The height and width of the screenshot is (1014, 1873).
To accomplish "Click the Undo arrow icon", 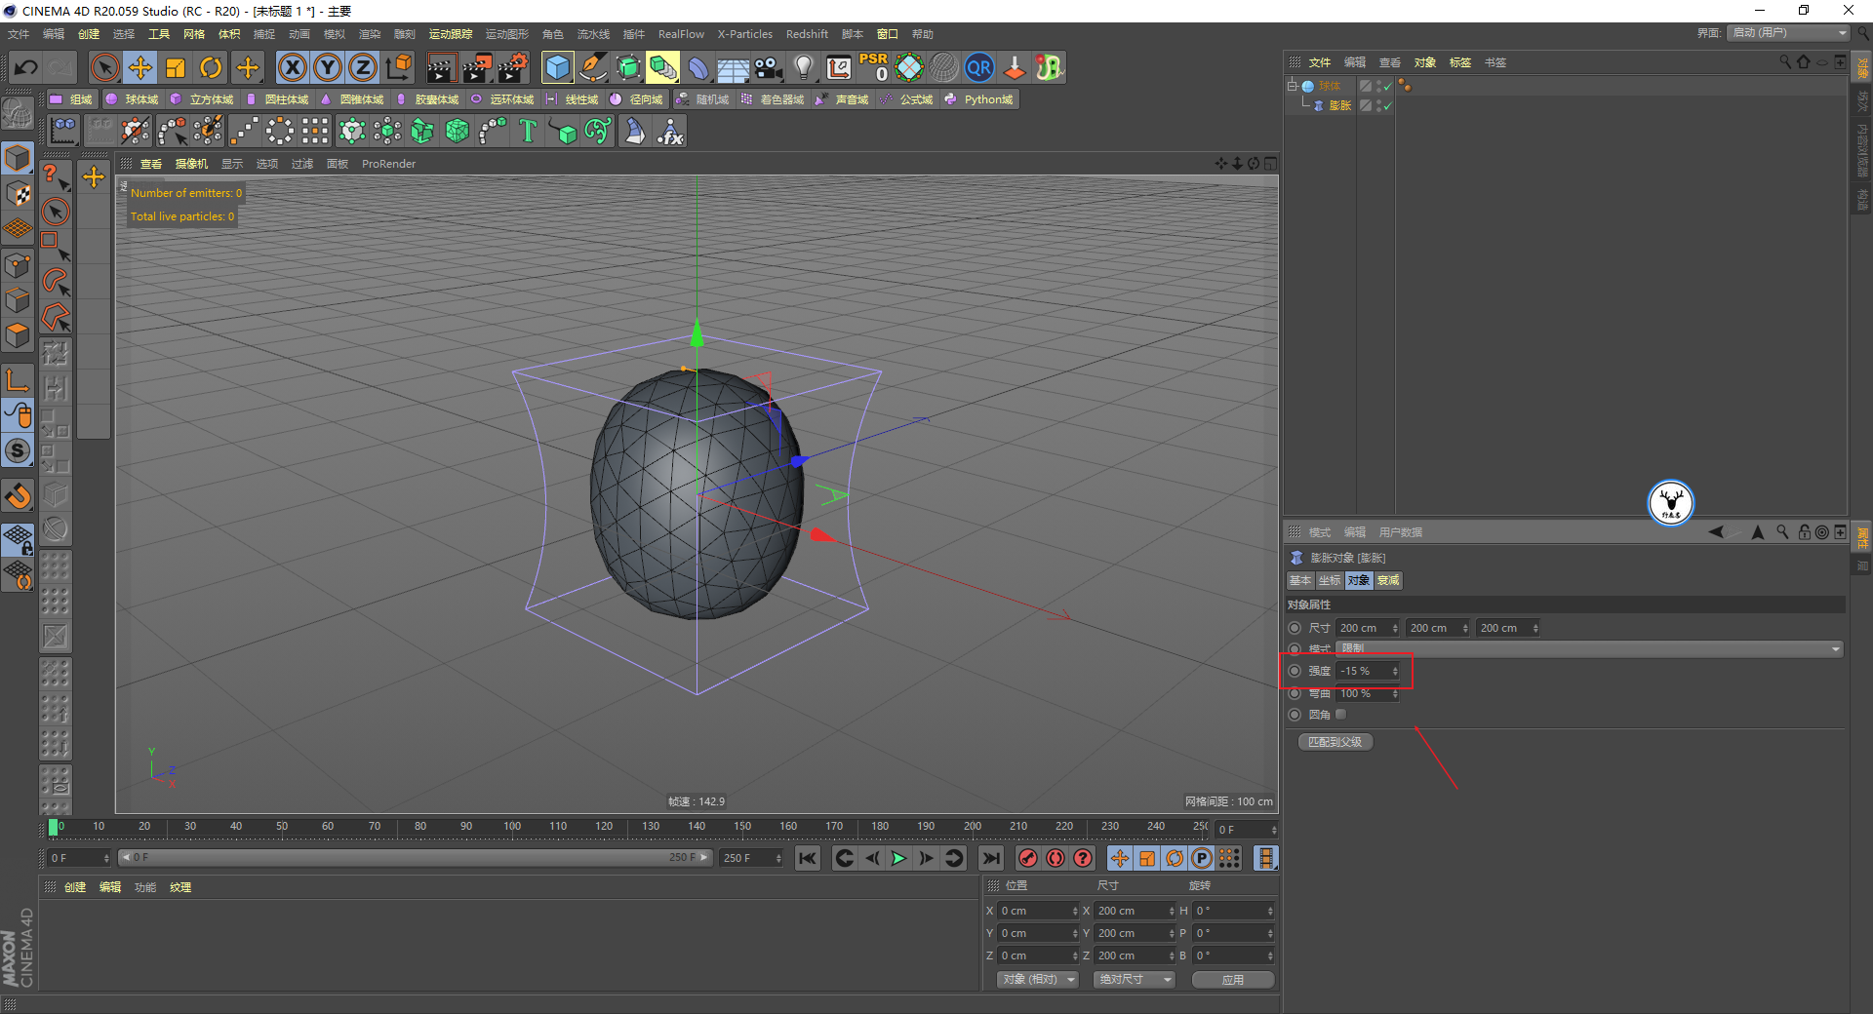I will tap(26, 67).
